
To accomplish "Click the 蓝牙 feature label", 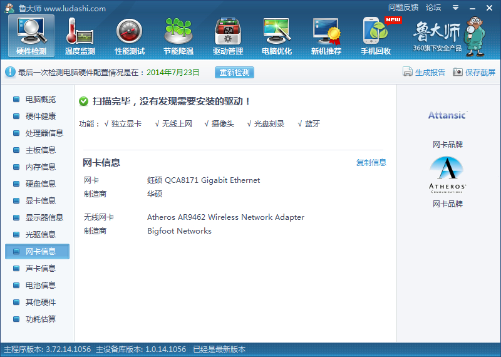I will (x=312, y=123).
